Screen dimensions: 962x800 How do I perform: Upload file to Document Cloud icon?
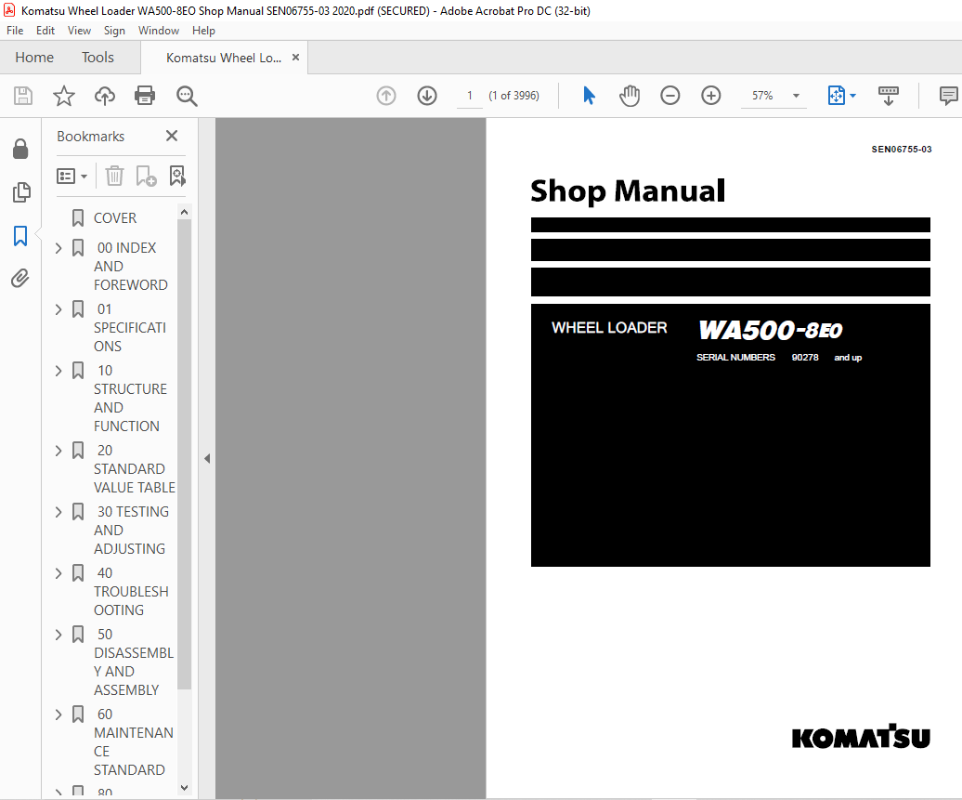pyautogui.click(x=104, y=96)
